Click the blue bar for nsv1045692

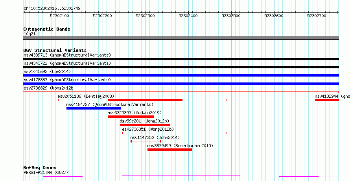click(181, 75)
